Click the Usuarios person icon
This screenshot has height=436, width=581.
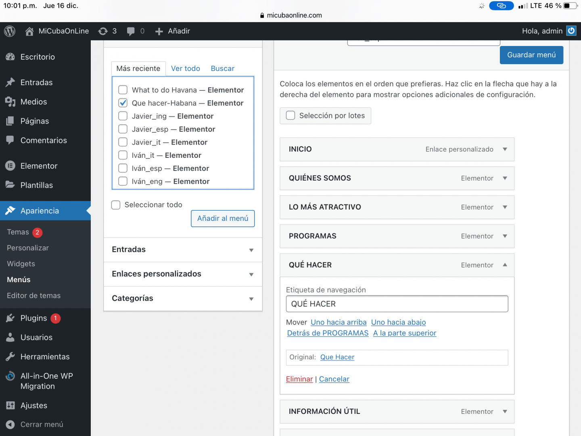pos(10,337)
